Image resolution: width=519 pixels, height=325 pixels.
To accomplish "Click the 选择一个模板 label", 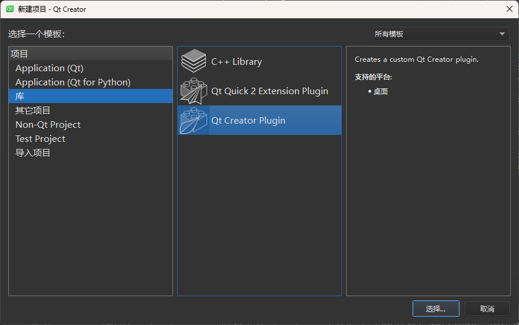I will (36, 34).
